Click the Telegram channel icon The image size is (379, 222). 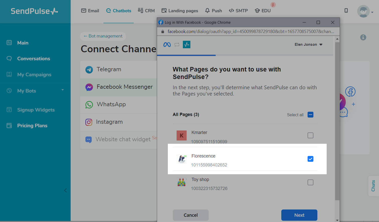(x=89, y=69)
